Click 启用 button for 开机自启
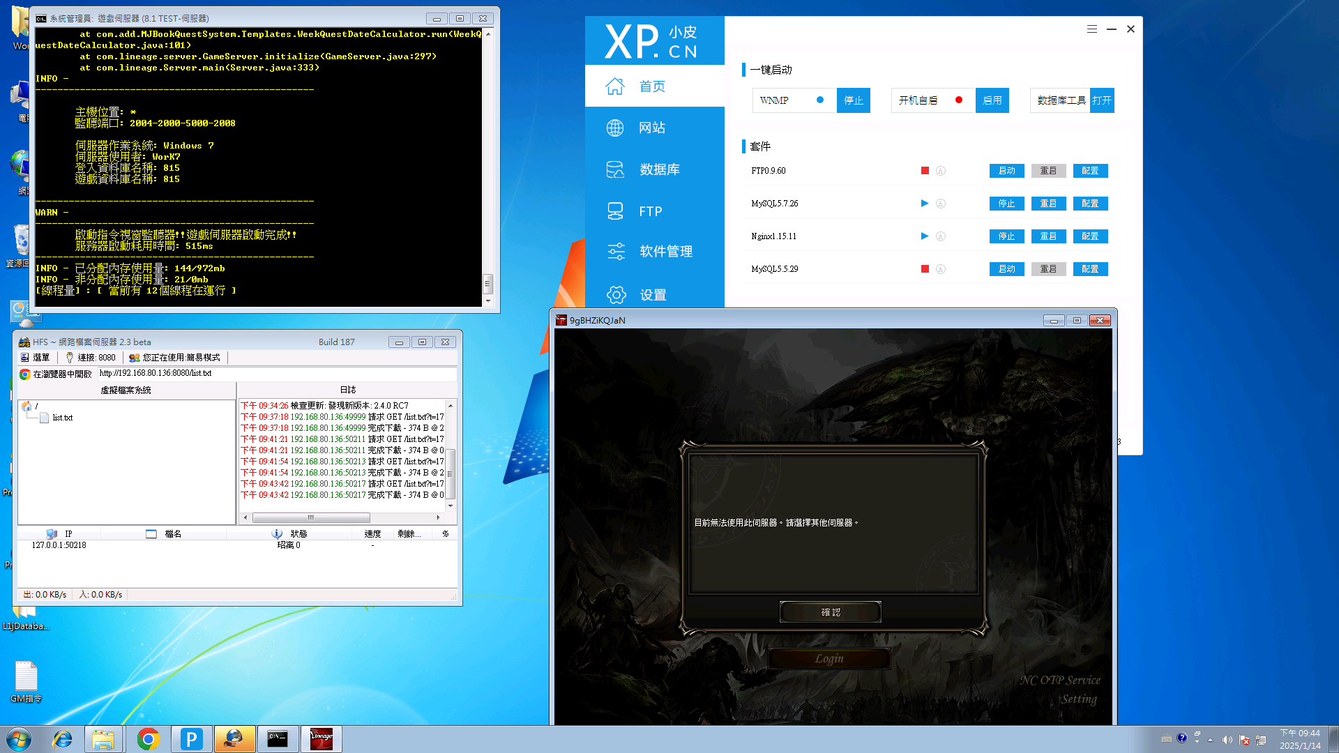1339x753 pixels. click(x=992, y=100)
